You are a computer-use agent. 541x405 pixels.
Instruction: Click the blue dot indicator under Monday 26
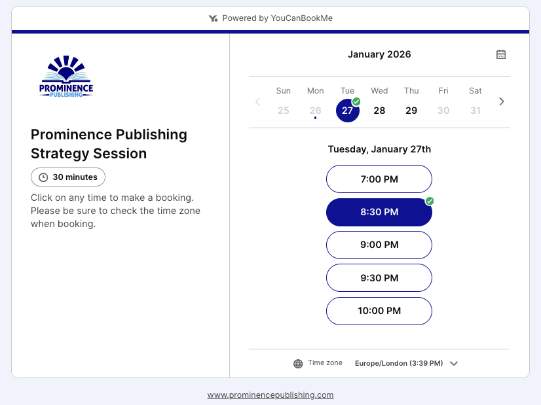pyautogui.click(x=315, y=118)
